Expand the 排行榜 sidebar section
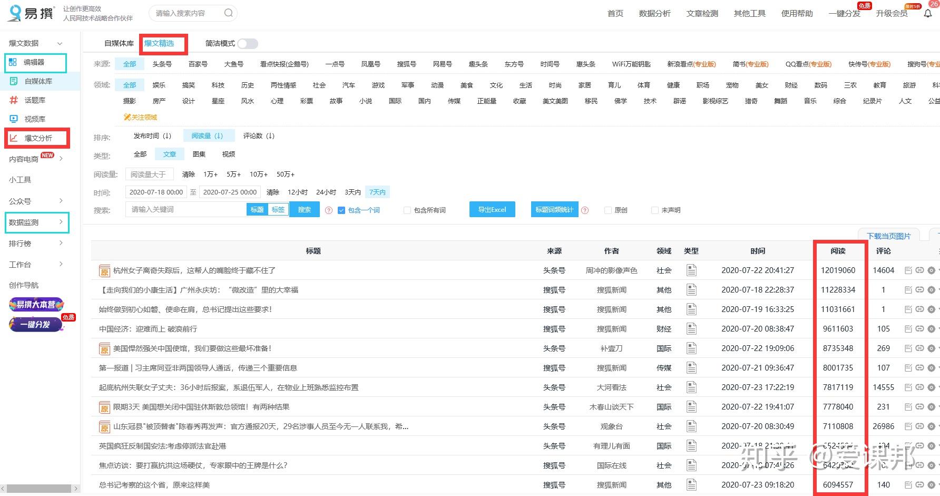940x496 pixels. pyautogui.click(x=61, y=243)
